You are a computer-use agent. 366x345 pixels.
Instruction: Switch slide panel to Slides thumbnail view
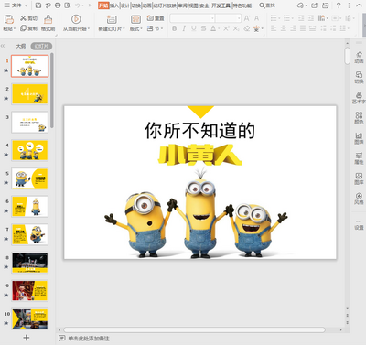pos(41,46)
